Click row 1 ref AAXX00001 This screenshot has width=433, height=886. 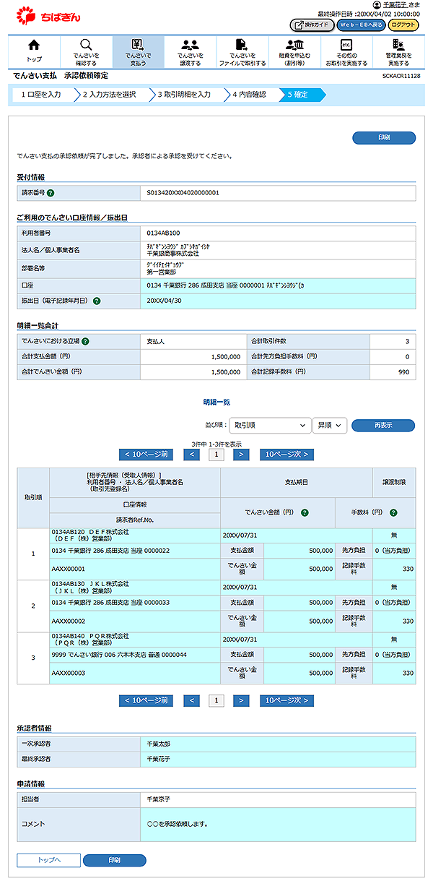coord(69,568)
